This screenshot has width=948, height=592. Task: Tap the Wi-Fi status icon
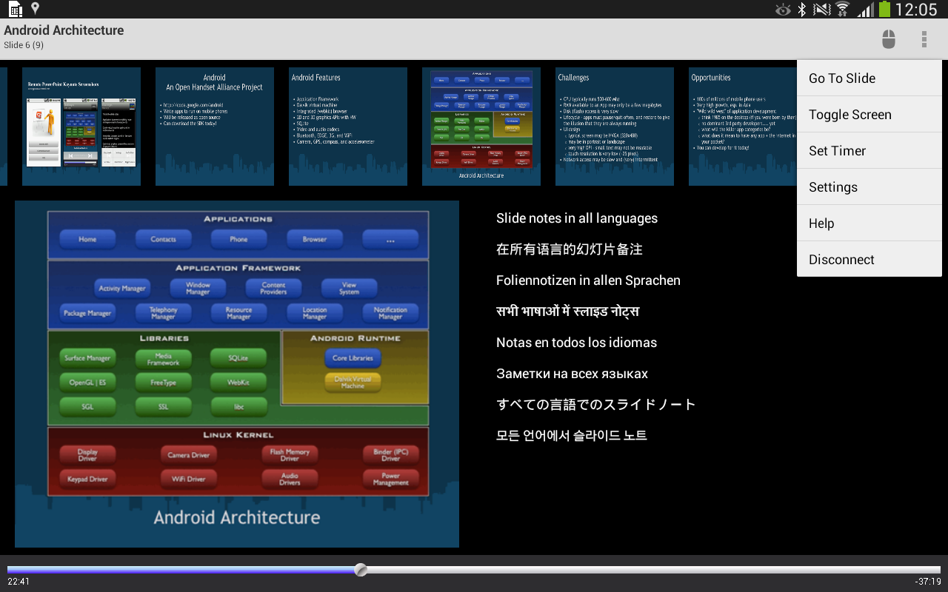[842, 10]
